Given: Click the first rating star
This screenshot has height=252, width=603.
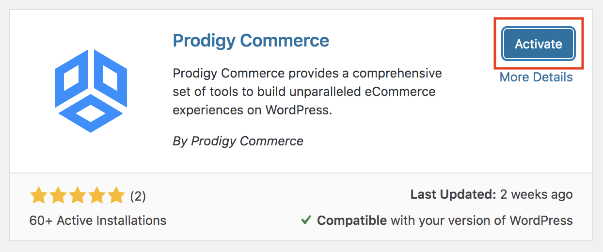Looking at the screenshot, I should [x=38, y=196].
